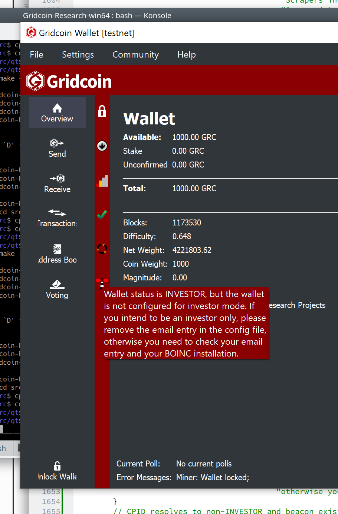Click the Available balance 1000.00 GRC
This screenshot has width=338, height=514.
tap(194, 137)
